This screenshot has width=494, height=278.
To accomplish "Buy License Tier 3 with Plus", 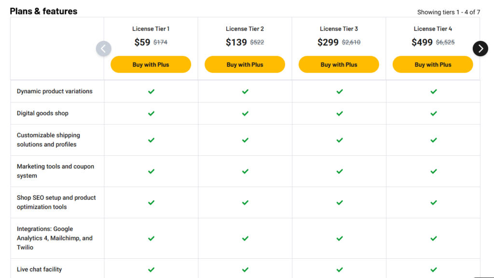I will (x=339, y=64).
